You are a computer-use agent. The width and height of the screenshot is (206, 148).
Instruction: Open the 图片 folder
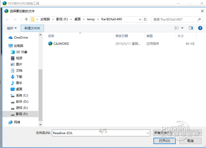pyautogui.click(x=17, y=64)
